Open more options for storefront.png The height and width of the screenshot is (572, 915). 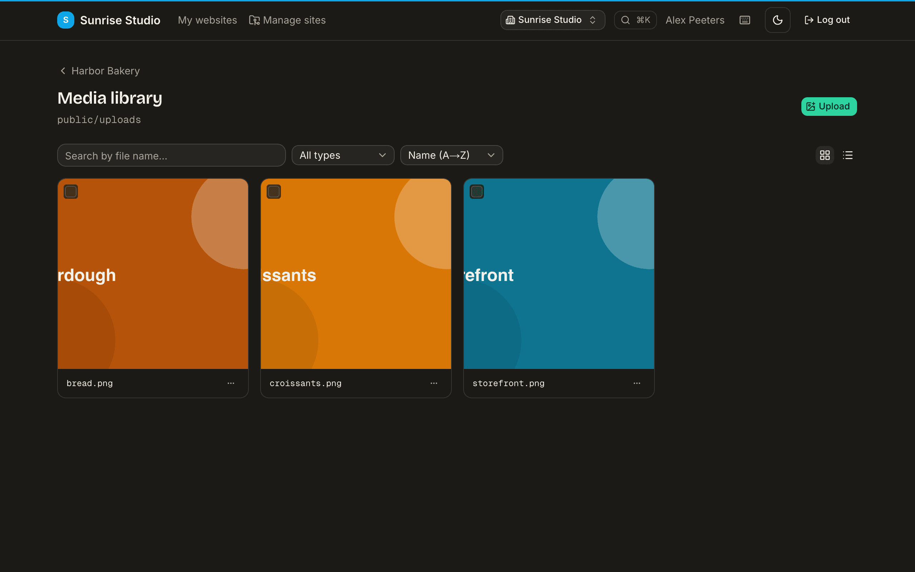(x=637, y=383)
